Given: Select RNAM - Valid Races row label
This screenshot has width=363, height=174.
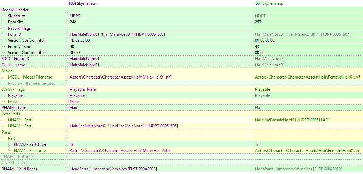Looking at the screenshot, I should click(x=19, y=169).
